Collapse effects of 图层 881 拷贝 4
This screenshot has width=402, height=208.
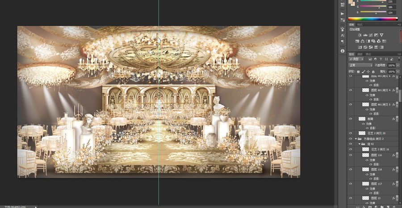pos(397,90)
